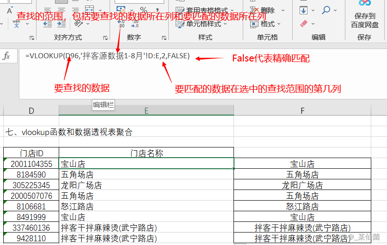Viewport: 387px width, 245px height.
Task: Select cell with ID 305225345
Action: [x=31, y=185]
